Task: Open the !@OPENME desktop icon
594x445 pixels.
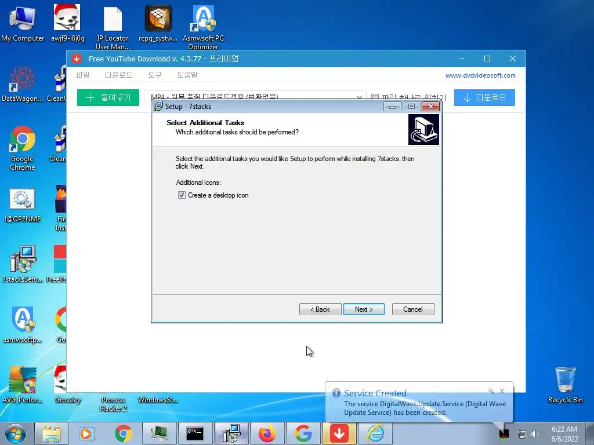Action: pyautogui.click(x=23, y=205)
